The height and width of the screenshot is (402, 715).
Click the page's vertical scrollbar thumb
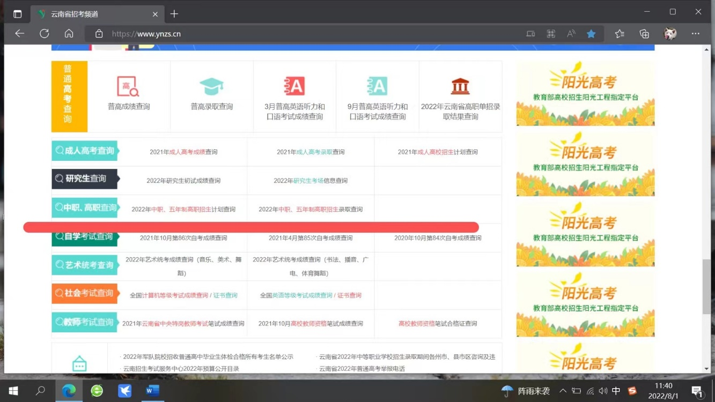(x=706, y=287)
